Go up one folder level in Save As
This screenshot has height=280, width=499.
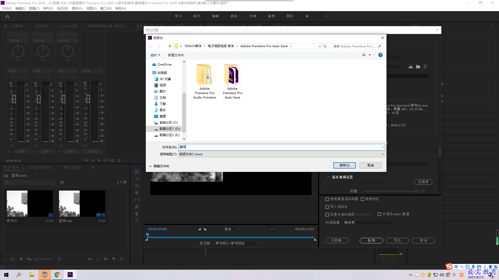(x=170, y=46)
